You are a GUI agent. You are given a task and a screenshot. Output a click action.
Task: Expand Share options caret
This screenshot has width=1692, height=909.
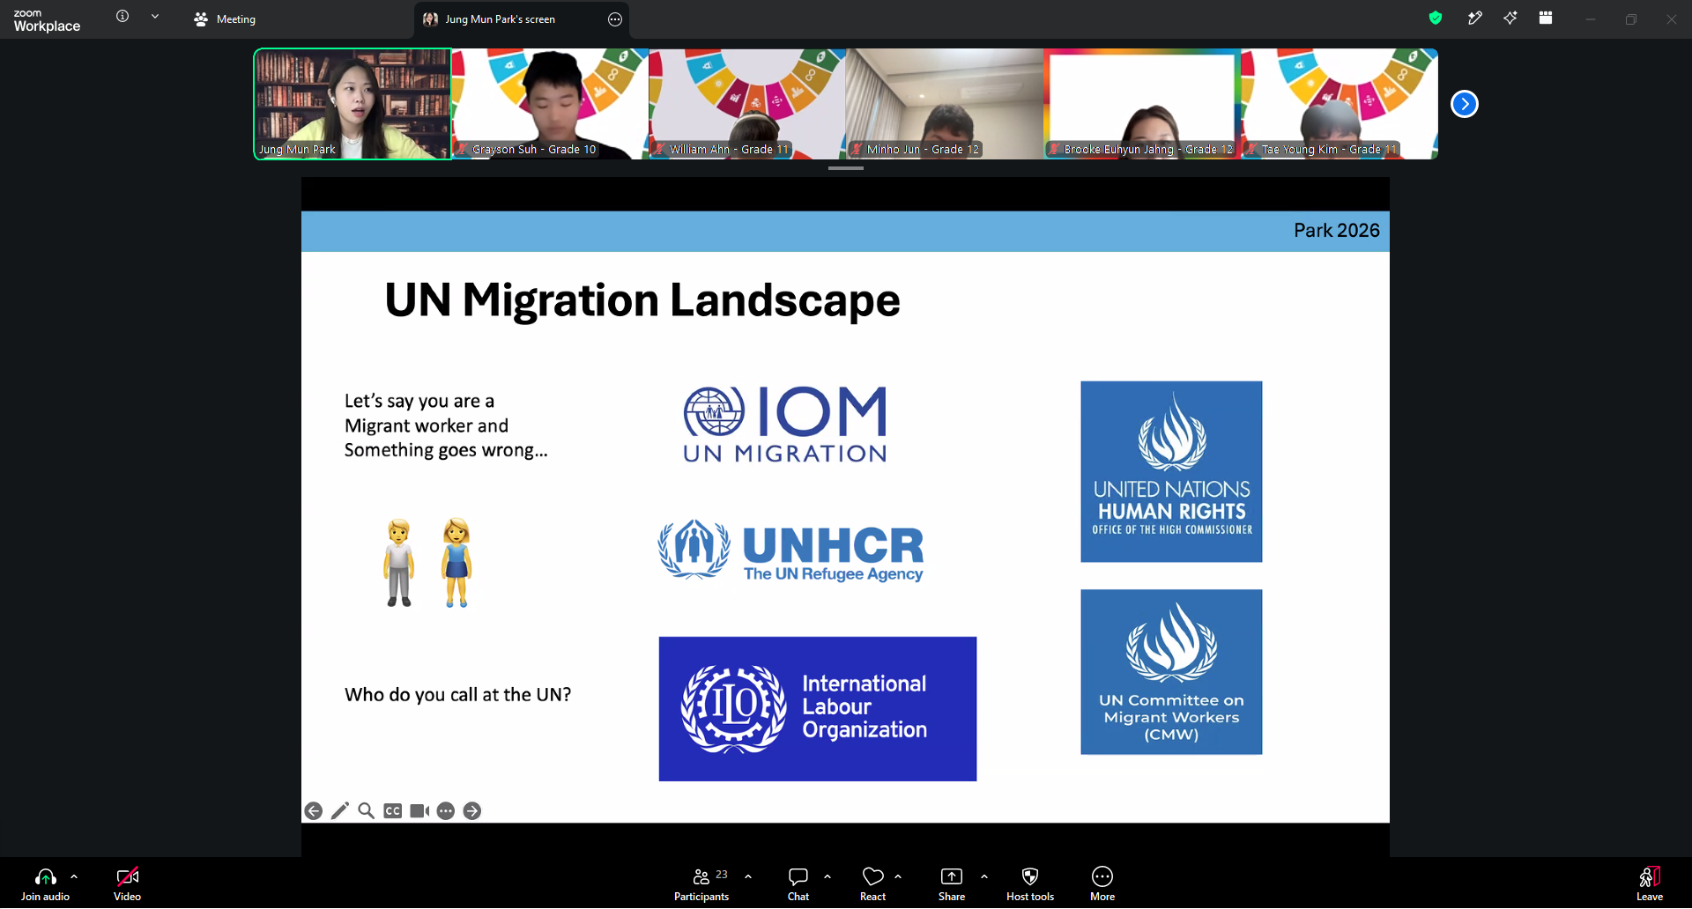coord(984,876)
